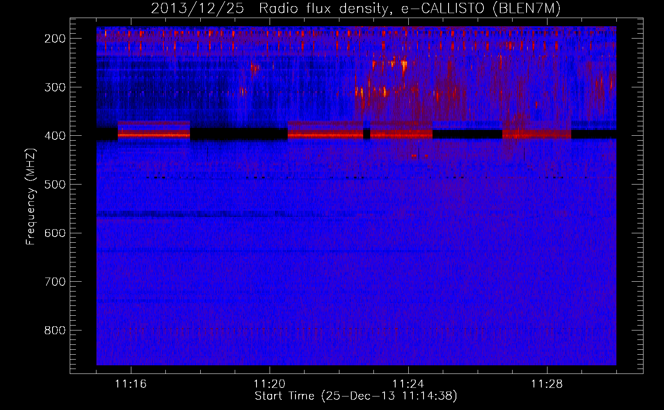Click the 'Start Time (25-Dec-13 11:14:38)' label
The width and height of the screenshot is (664, 410).
pyautogui.click(x=356, y=396)
